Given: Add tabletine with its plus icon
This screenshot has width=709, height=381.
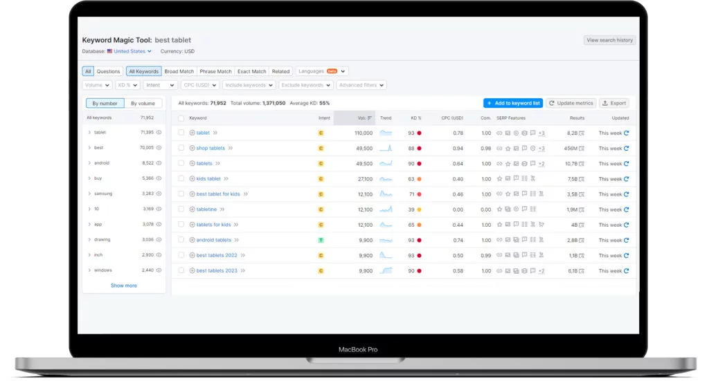Looking at the screenshot, I should (192, 210).
